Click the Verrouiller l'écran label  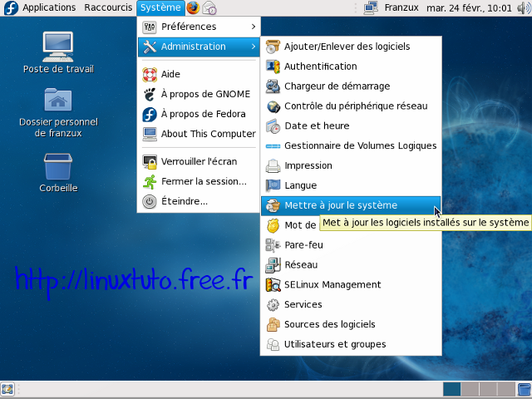[199, 162]
